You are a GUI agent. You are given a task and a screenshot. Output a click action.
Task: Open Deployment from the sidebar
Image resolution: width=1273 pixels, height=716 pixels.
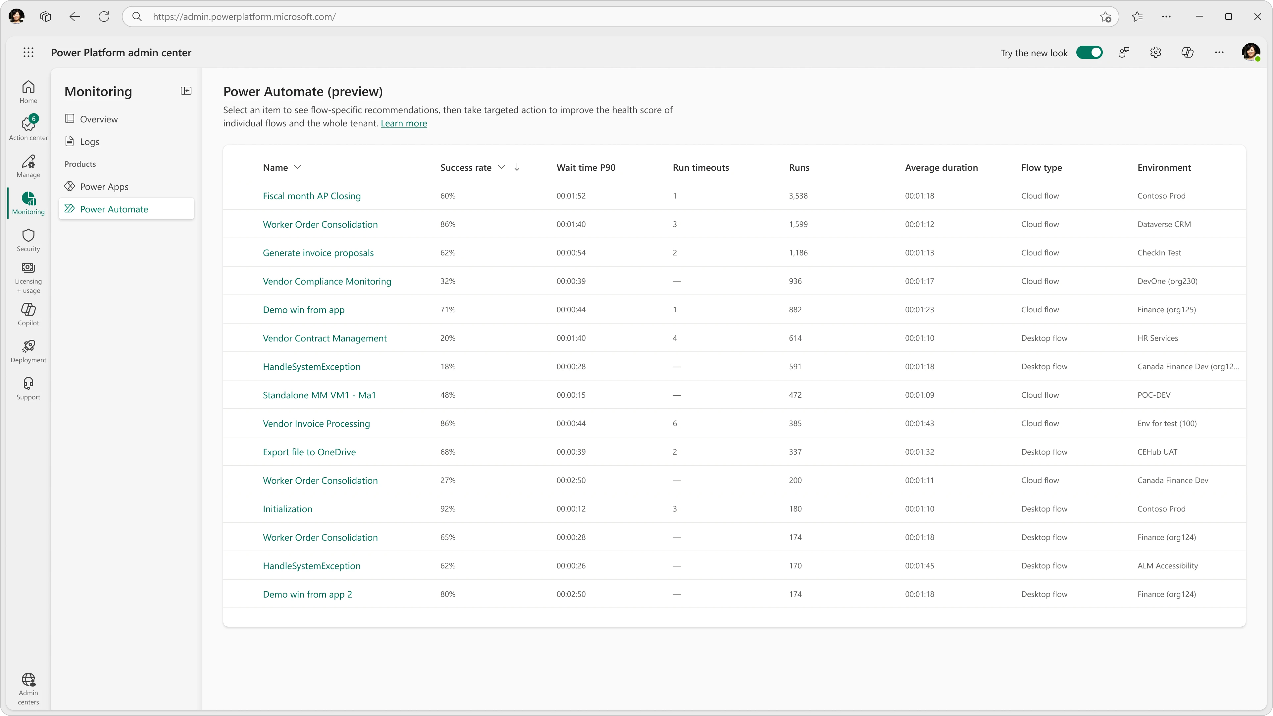coord(28,351)
